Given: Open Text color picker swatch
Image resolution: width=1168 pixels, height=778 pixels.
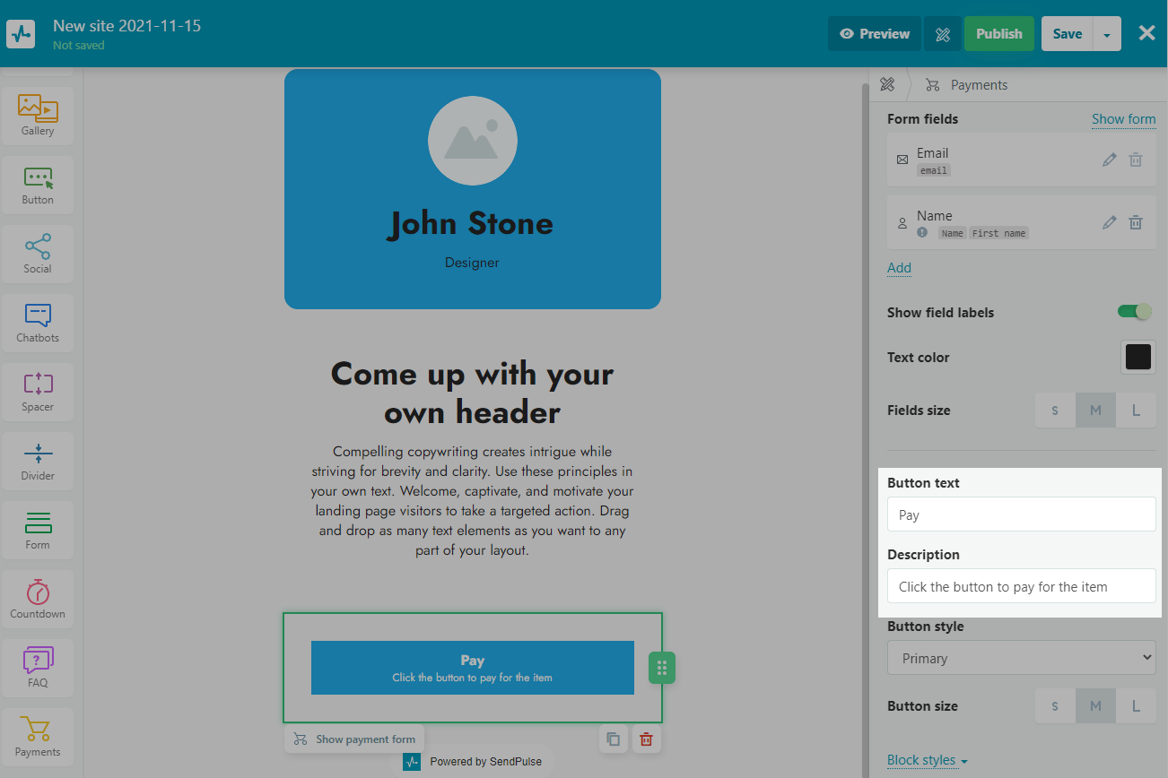Looking at the screenshot, I should (x=1138, y=357).
